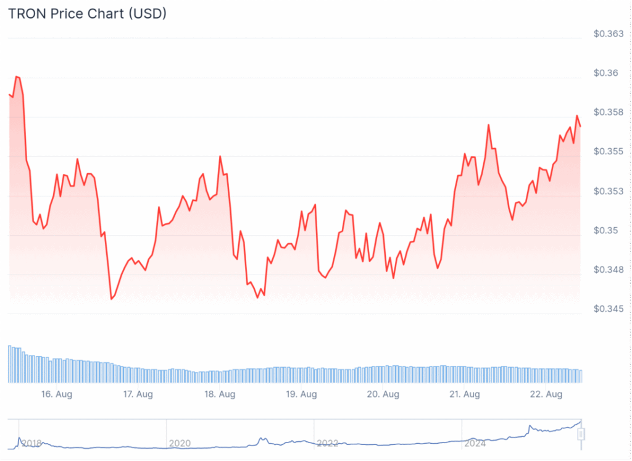Click the $0.345 price axis label
The image size is (632, 461).
pyautogui.click(x=608, y=309)
